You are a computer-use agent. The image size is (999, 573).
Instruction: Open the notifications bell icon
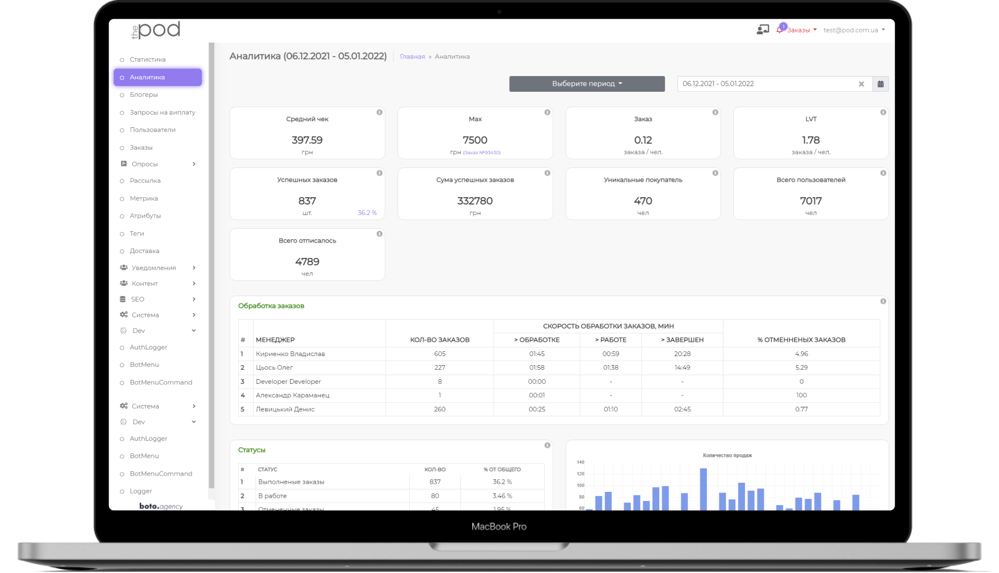coord(779,30)
